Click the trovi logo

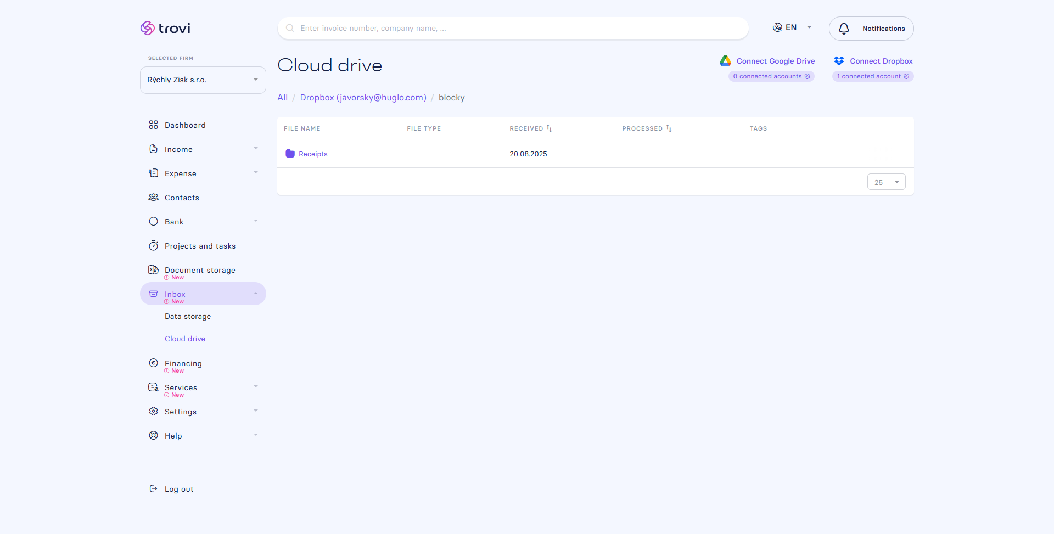pos(165,28)
